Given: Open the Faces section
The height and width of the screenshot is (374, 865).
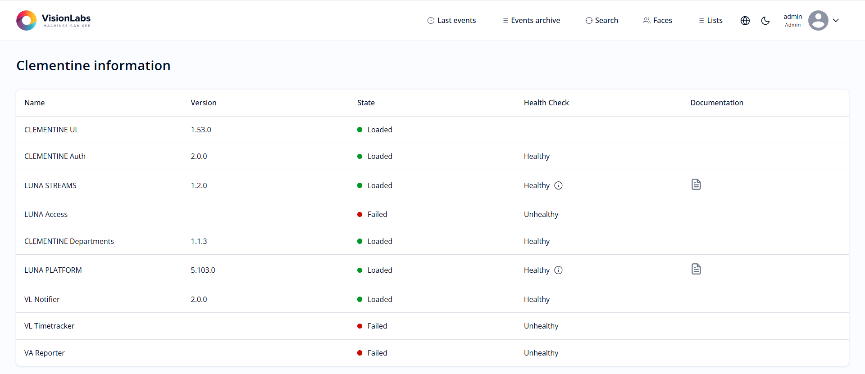Looking at the screenshot, I should (657, 20).
